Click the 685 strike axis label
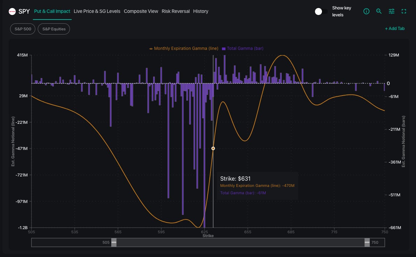 pyautogui.click(x=291, y=232)
